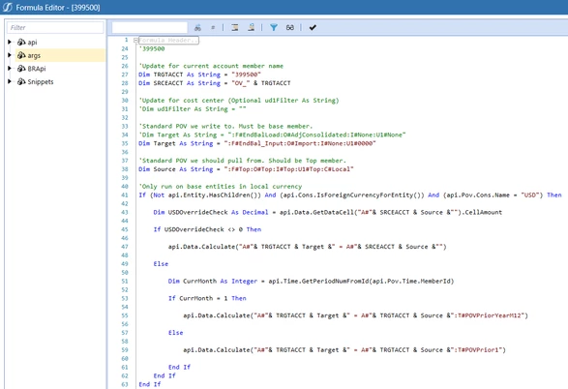Click the Formula Editor - [399500] window title

(58, 8)
